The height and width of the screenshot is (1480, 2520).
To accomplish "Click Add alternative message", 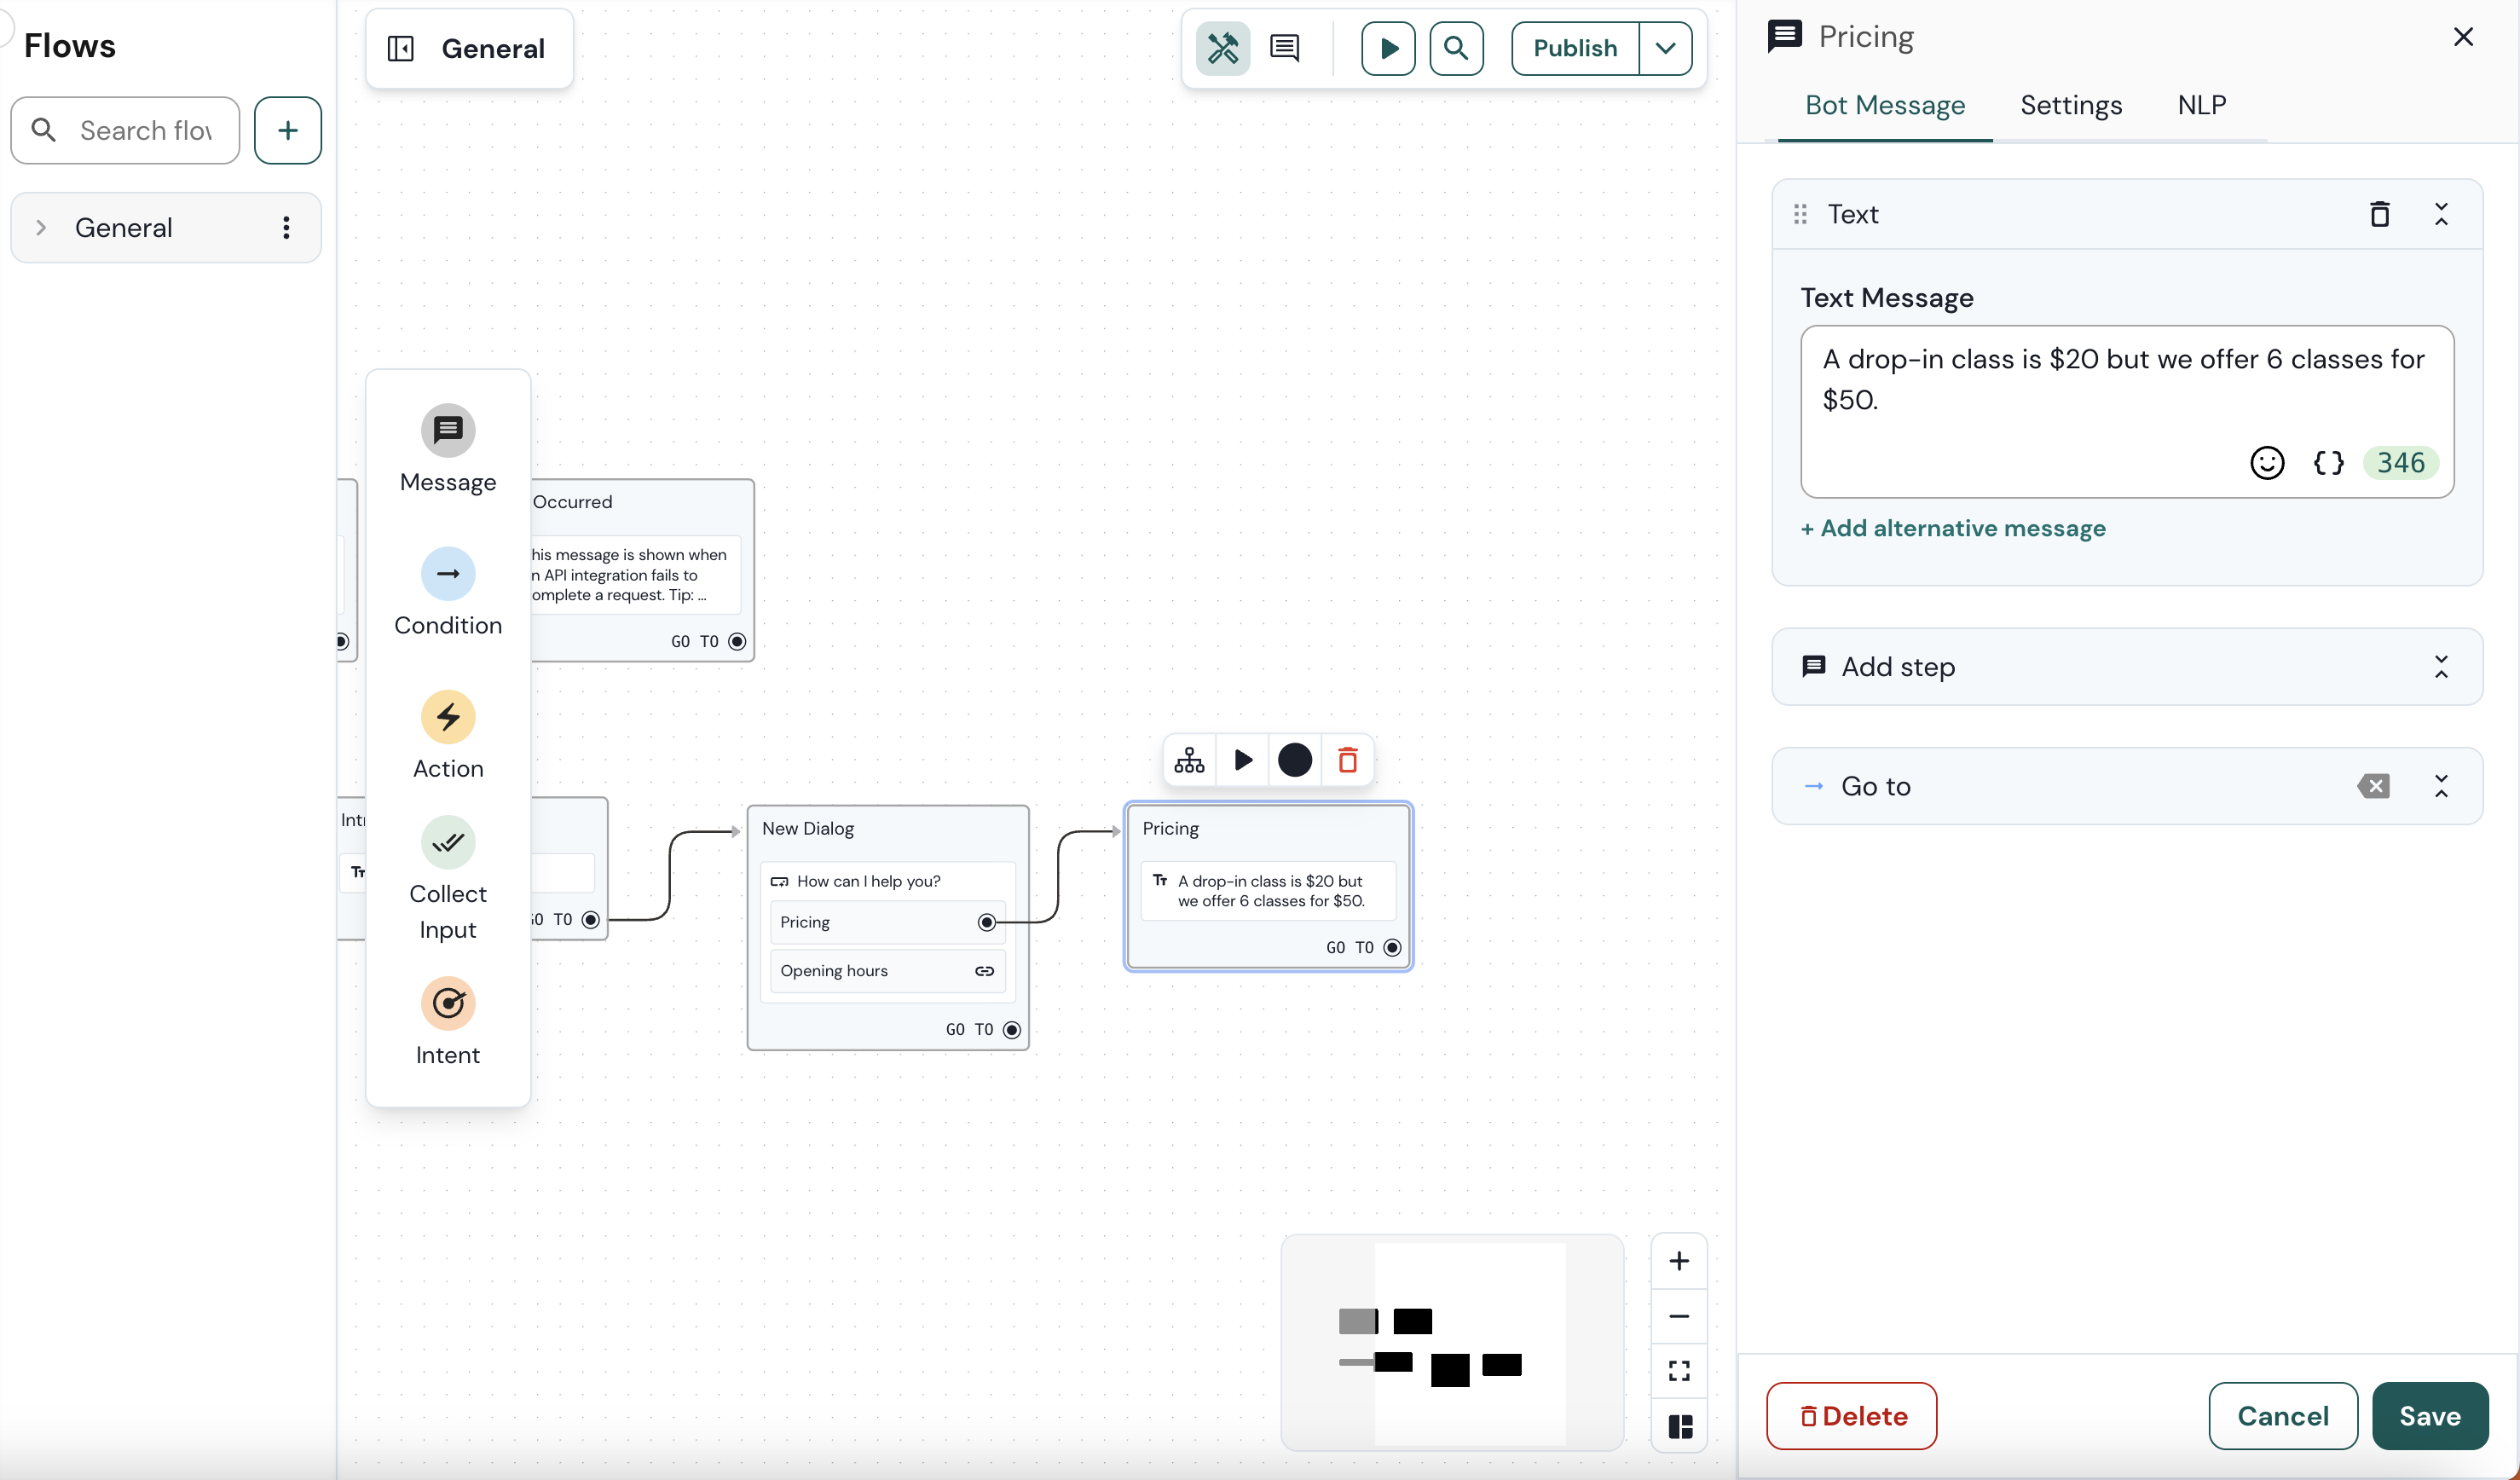I will point(1952,528).
